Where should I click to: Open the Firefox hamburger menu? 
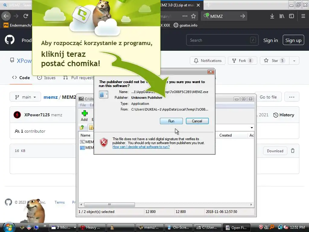(303, 16)
